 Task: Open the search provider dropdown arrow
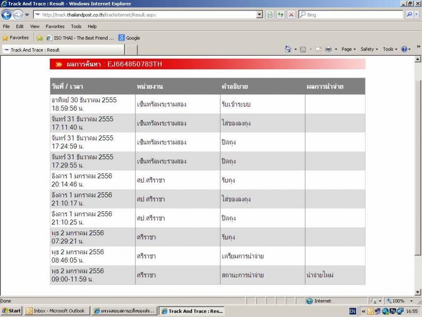(417, 14)
